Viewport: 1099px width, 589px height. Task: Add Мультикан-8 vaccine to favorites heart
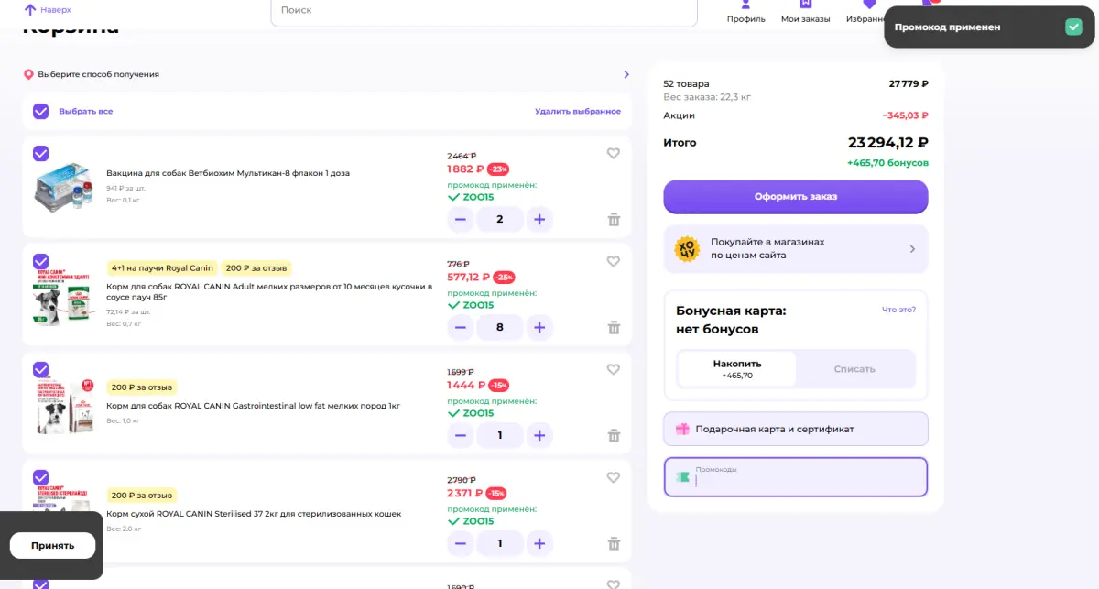coord(614,154)
